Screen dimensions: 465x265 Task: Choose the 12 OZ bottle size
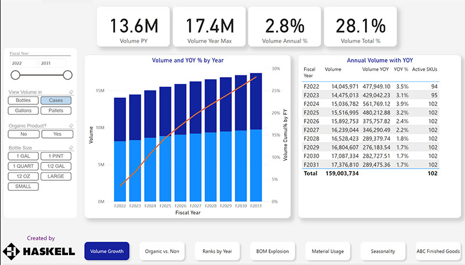24,176
